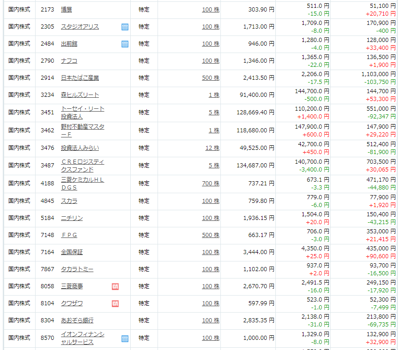Select stock code 2914
401x350 pixels.
(x=47, y=78)
